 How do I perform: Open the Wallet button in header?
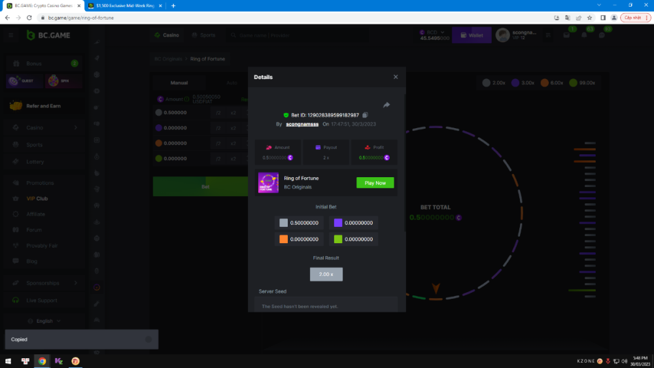tap(472, 35)
